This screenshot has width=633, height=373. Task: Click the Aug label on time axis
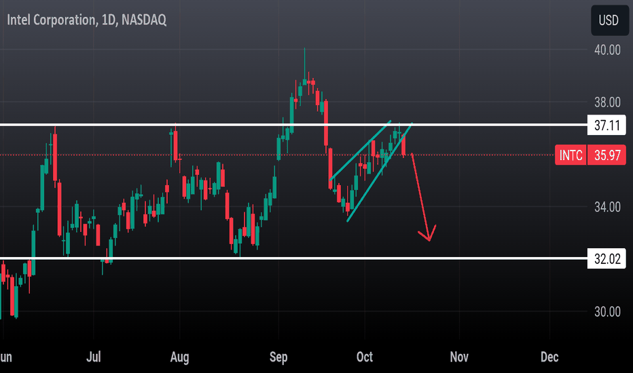[x=180, y=357]
